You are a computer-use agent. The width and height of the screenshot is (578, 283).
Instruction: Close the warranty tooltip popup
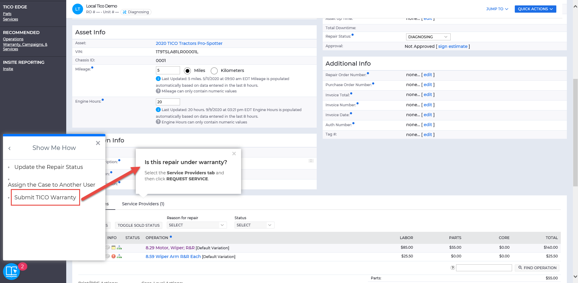point(234,154)
